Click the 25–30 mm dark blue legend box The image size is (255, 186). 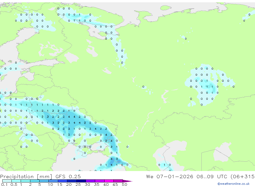coord(81,181)
